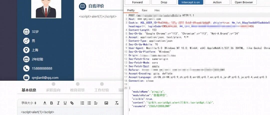Click the 上海 location text

tap(35, 50)
